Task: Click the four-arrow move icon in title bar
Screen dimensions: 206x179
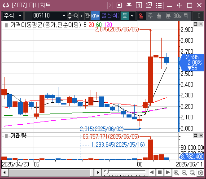Action: (179, 5)
